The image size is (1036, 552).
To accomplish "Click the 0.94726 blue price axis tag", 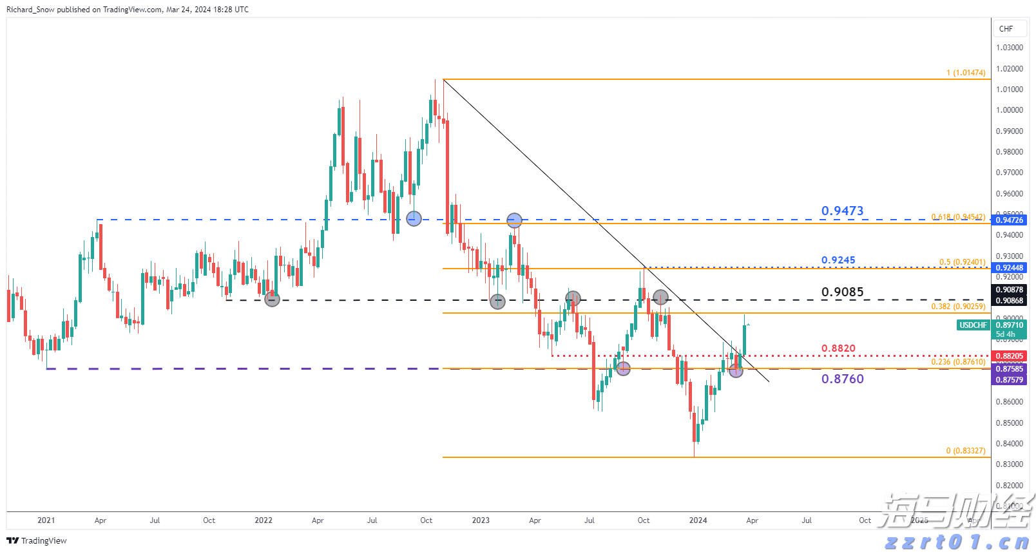I will 1010,220.
